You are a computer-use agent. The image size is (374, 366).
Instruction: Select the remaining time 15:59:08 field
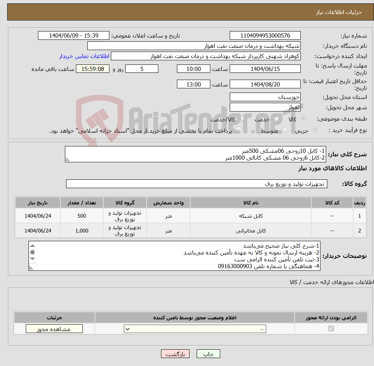pyautogui.click(x=93, y=69)
